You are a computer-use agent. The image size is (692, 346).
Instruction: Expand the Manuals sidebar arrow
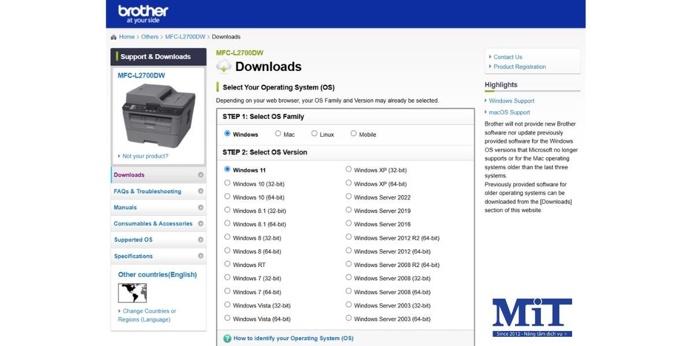tap(201, 208)
